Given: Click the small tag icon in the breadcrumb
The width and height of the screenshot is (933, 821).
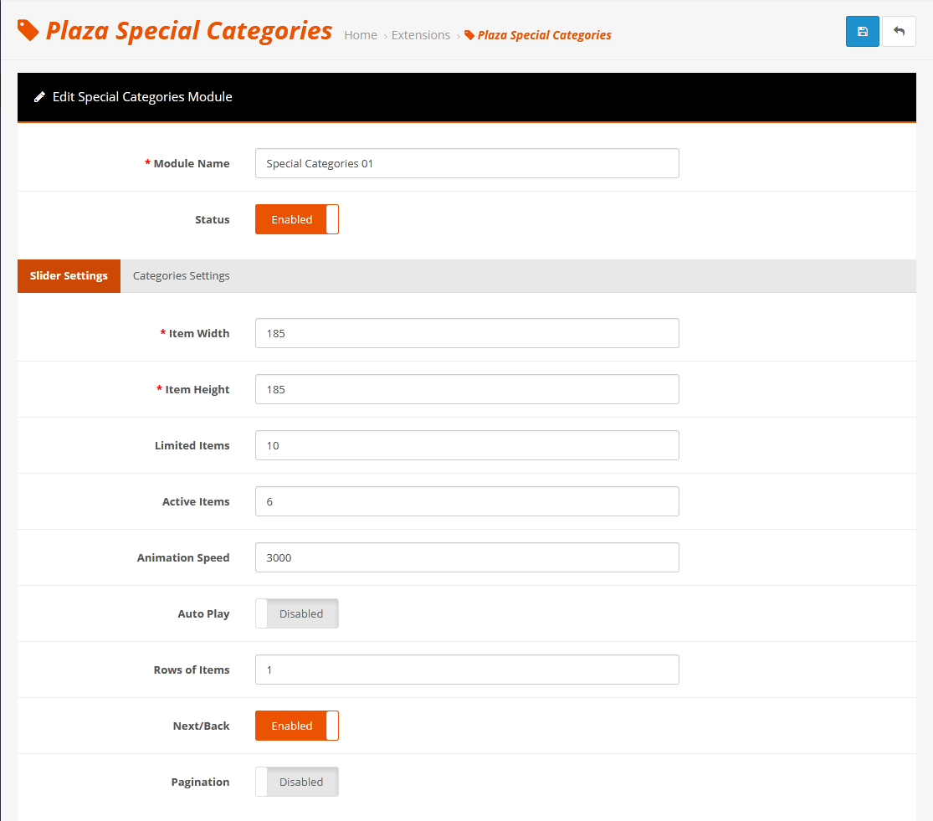Looking at the screenshot, I should coord(469,35).
